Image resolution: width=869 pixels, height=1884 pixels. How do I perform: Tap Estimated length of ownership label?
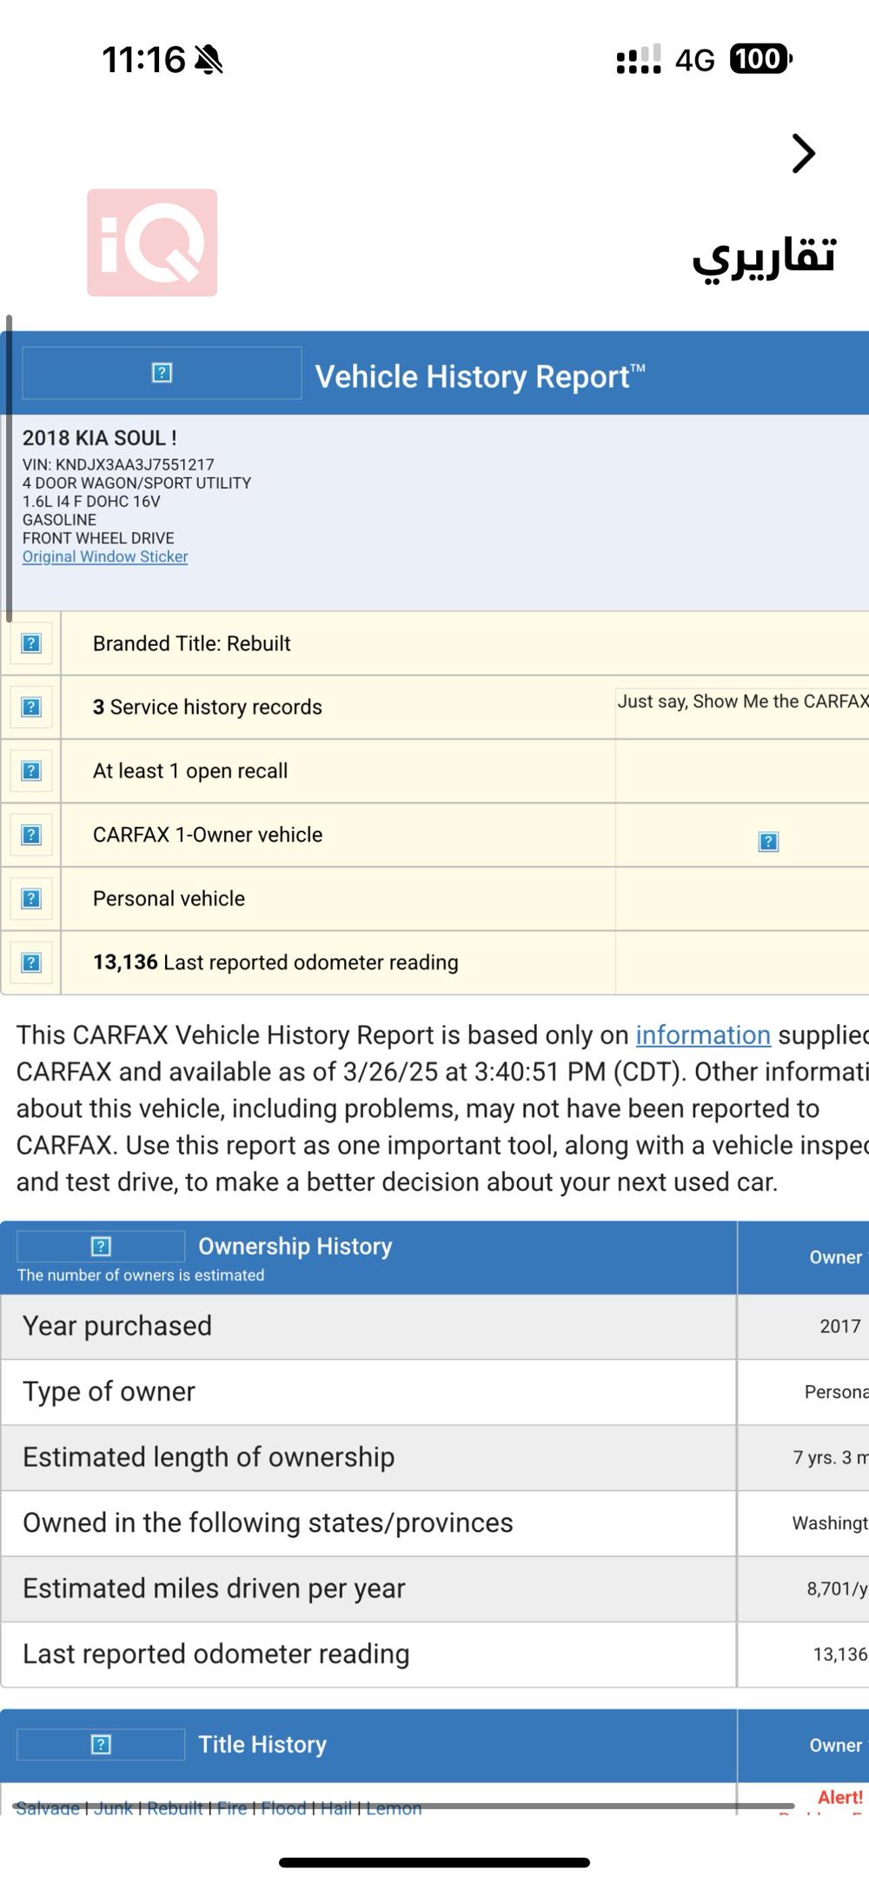point(209,1457)
